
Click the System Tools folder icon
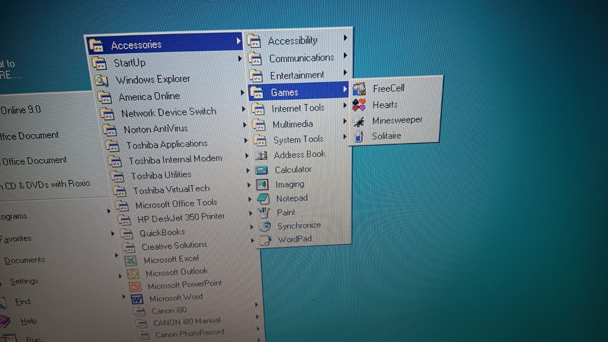point(260,140)
